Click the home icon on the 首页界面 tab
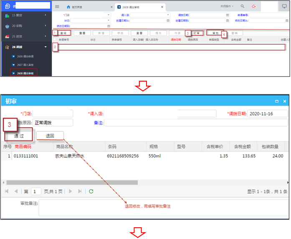The width and height of the screenshot is (291, 239). pyautogui.click(x=68, y=7)
